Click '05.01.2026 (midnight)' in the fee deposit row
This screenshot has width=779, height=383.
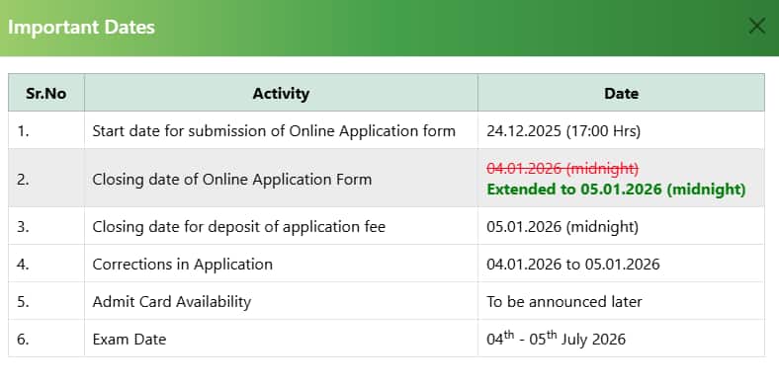[563, 227]
